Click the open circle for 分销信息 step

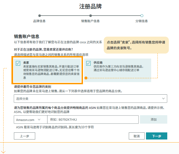(x=142, y=16)
